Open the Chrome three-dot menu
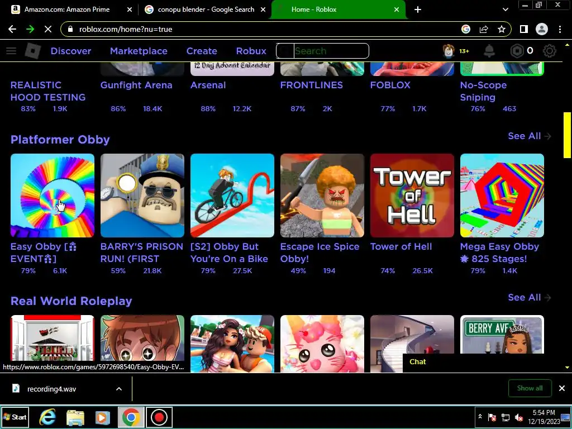 pyautogui.click(x=560, y=29)
